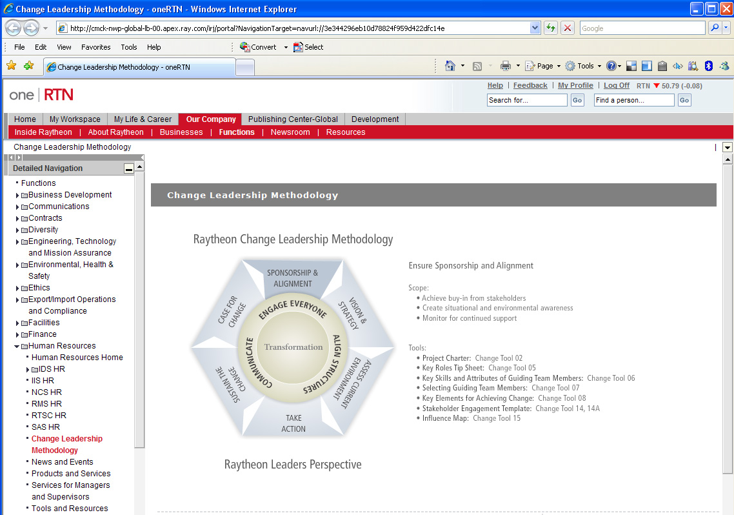Open the File menu
The height and width of the screenshot is (515, 734).
19,47
